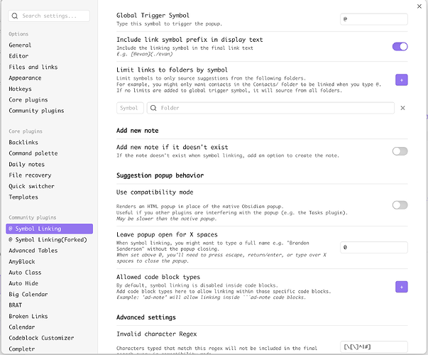Click the Invalid character Regex field
The width and height of the screenshot is (428, 355).
click(373, 345)
